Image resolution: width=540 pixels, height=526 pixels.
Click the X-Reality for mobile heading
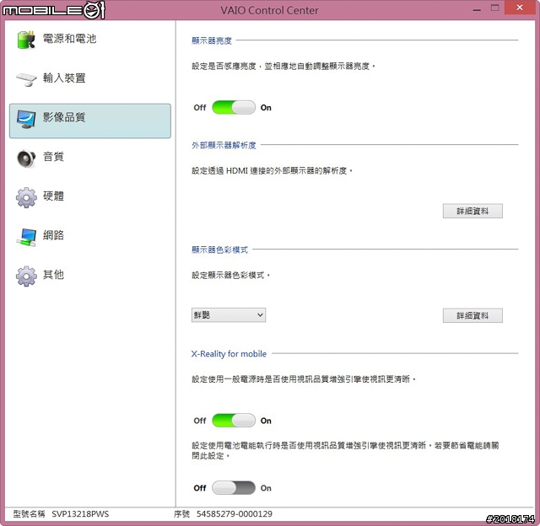[x=229, y=354]
